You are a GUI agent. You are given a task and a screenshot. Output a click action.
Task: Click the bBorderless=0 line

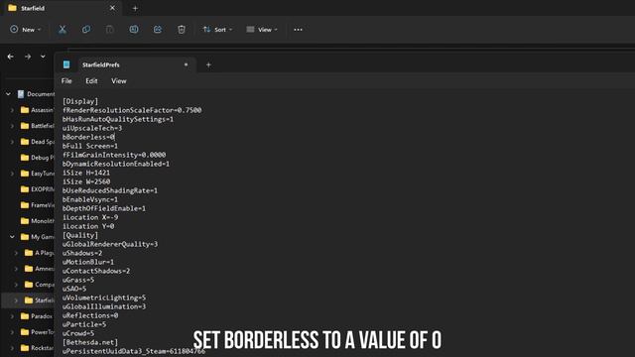click(88, 137)
